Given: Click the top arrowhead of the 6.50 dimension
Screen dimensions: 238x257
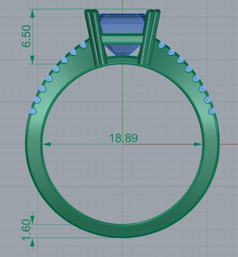Looking at the screenshot, I should pyautogui.click(x=32, y=13).
